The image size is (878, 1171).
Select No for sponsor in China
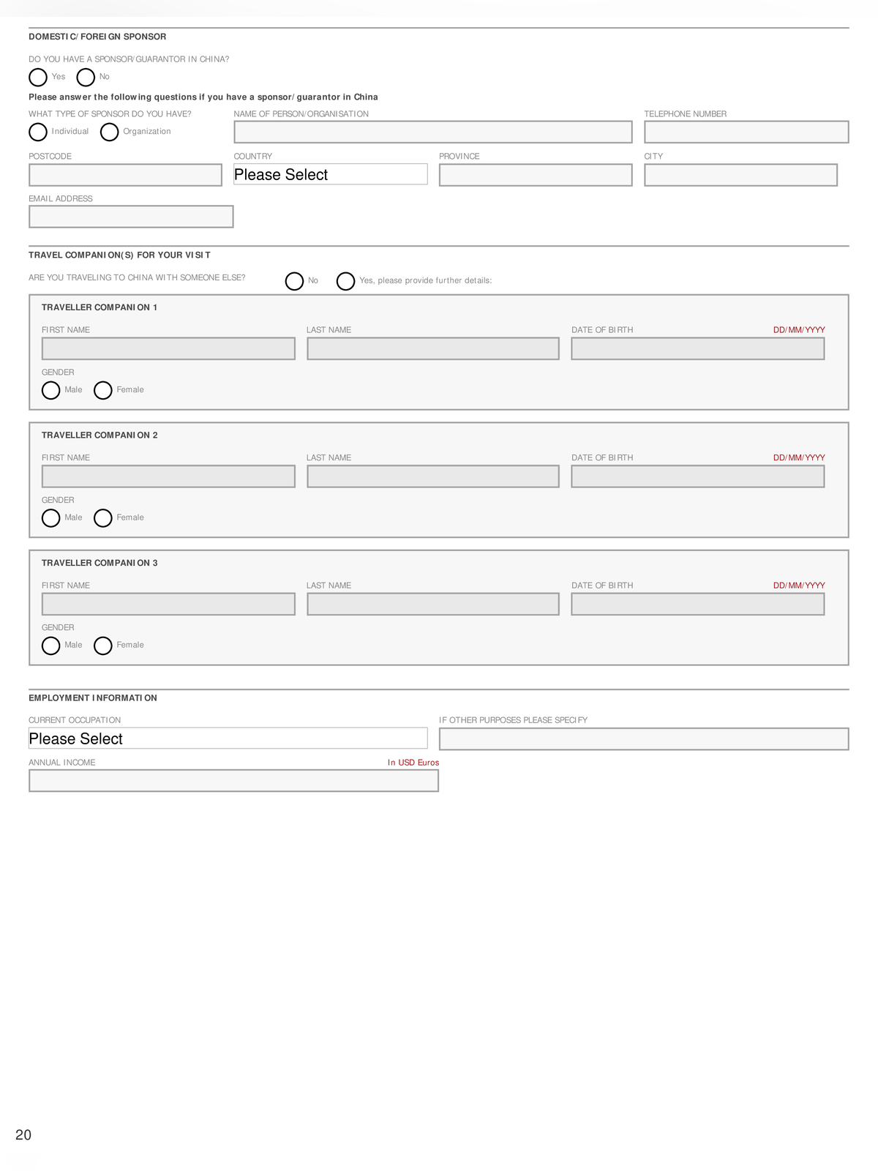(86, 77)
